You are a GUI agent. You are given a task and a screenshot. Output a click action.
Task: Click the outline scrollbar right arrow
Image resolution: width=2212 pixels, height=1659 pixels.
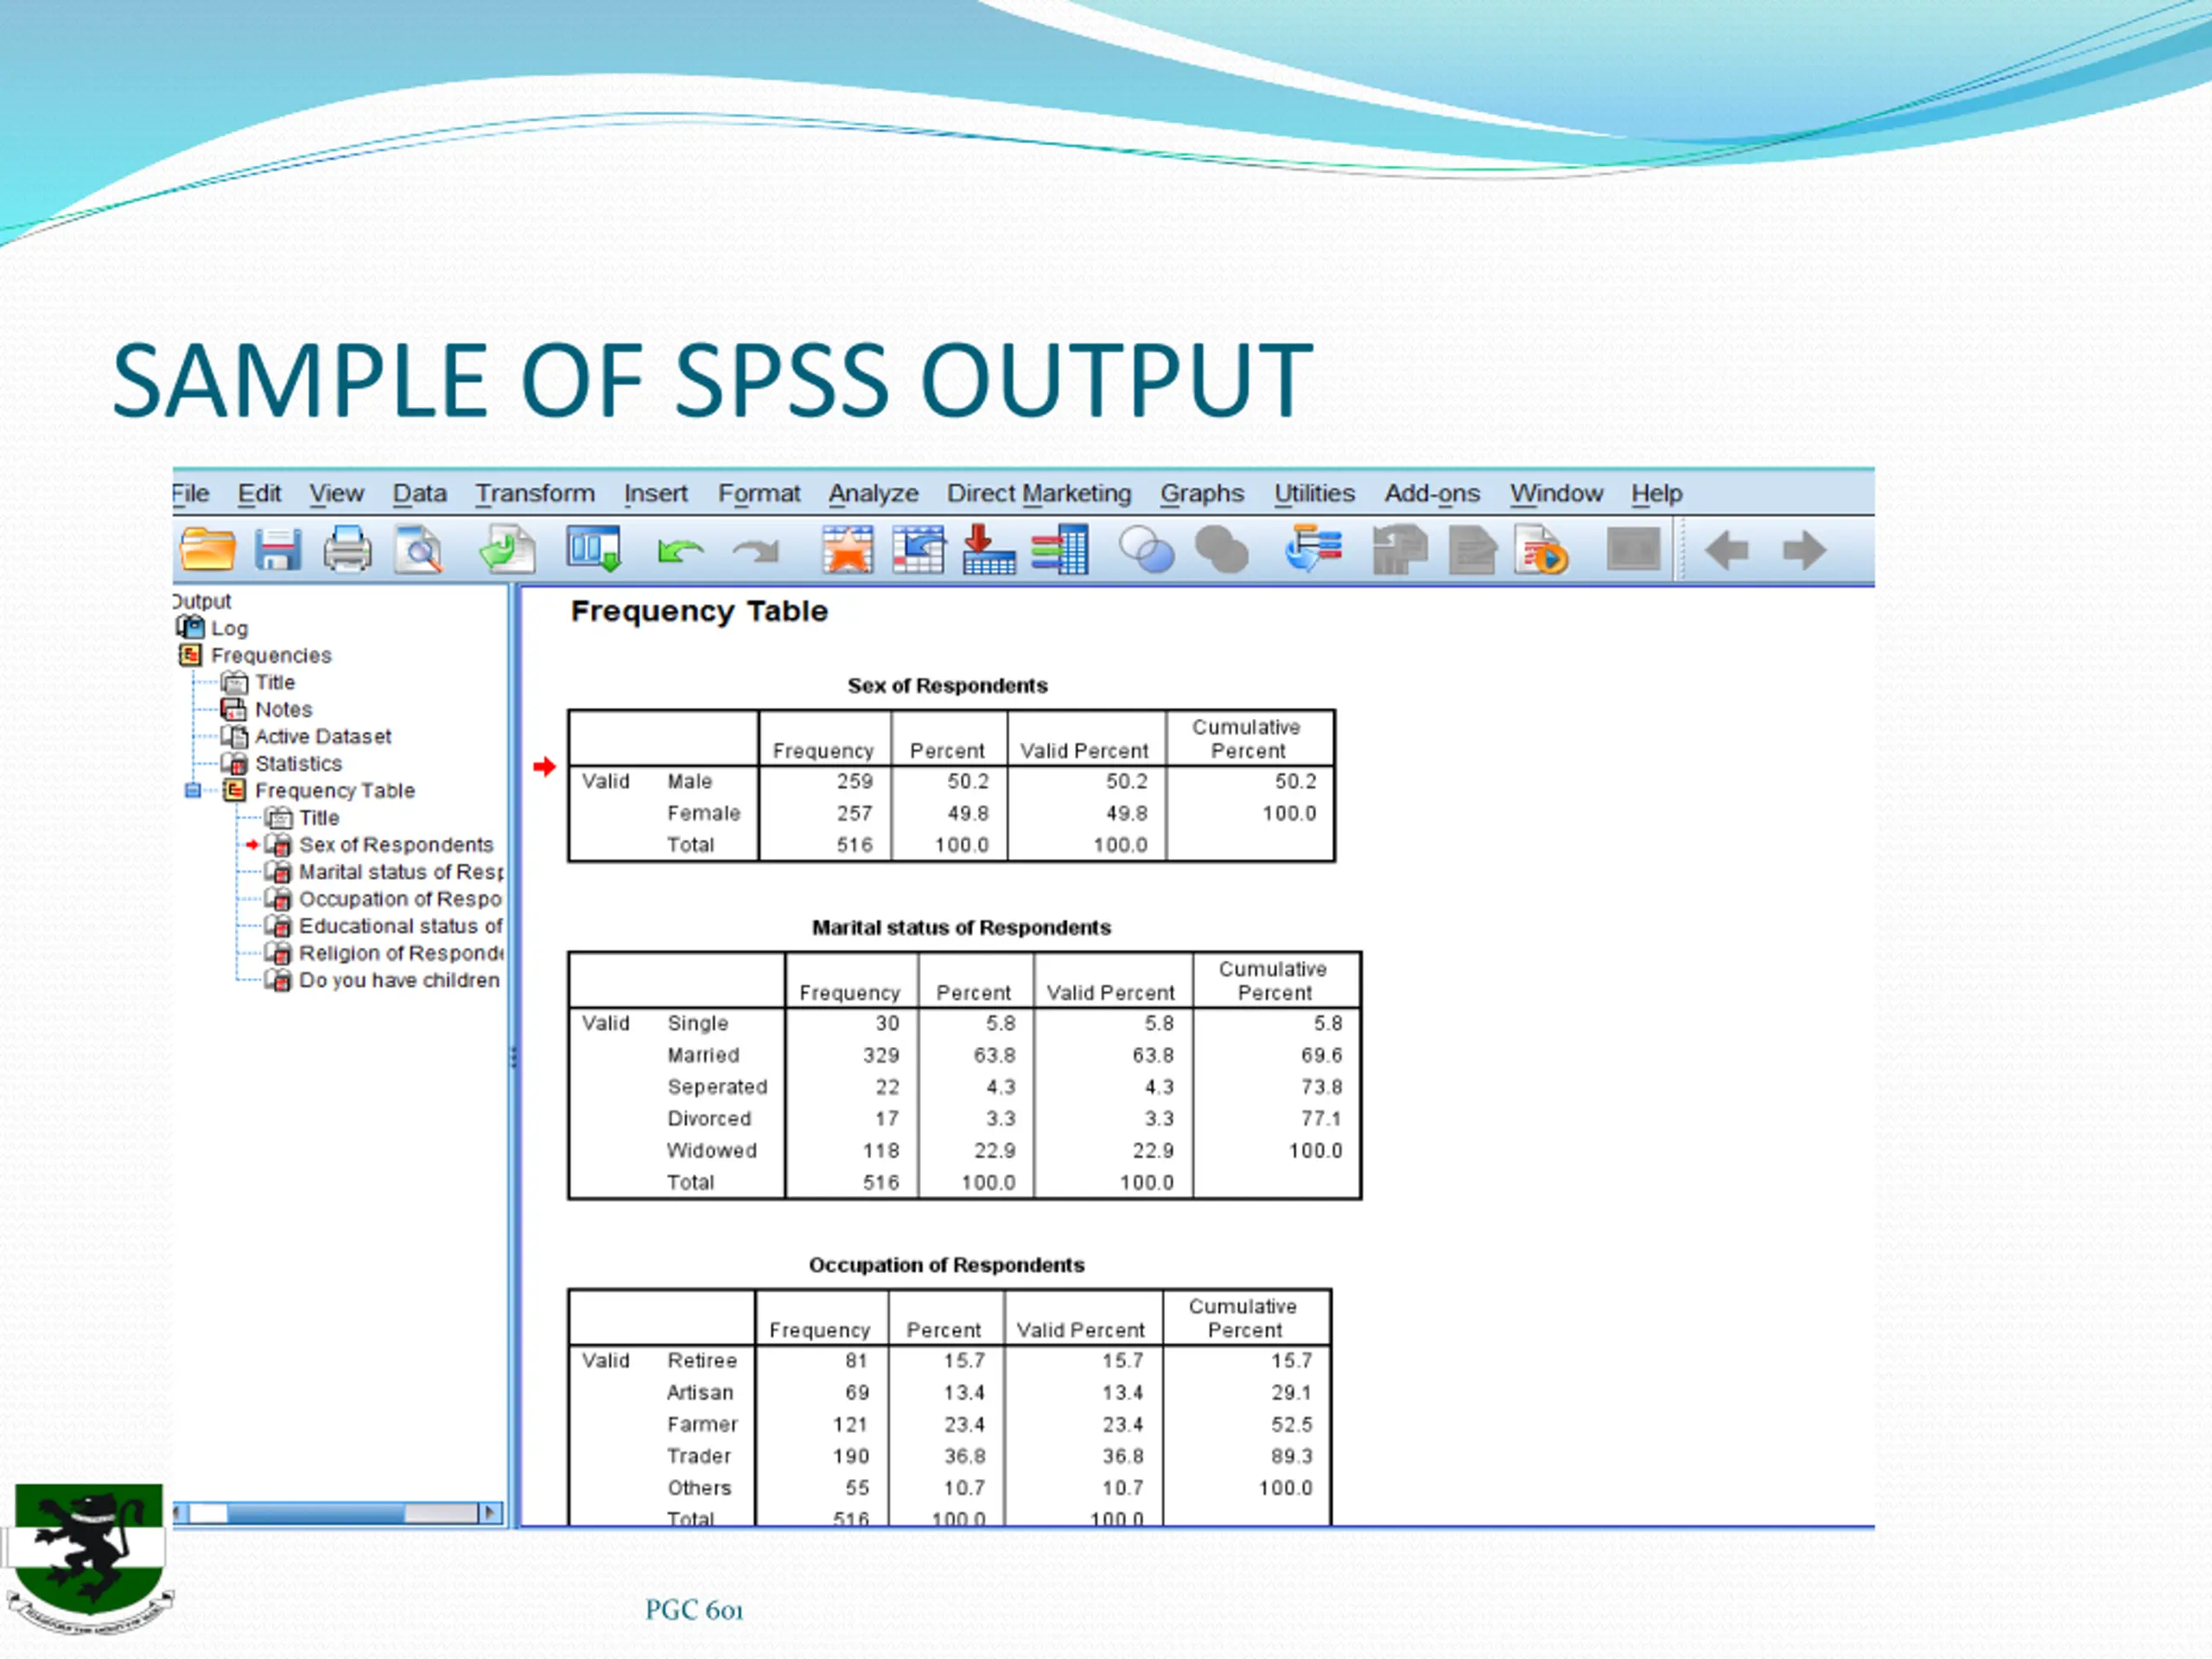pos(490,1513)
